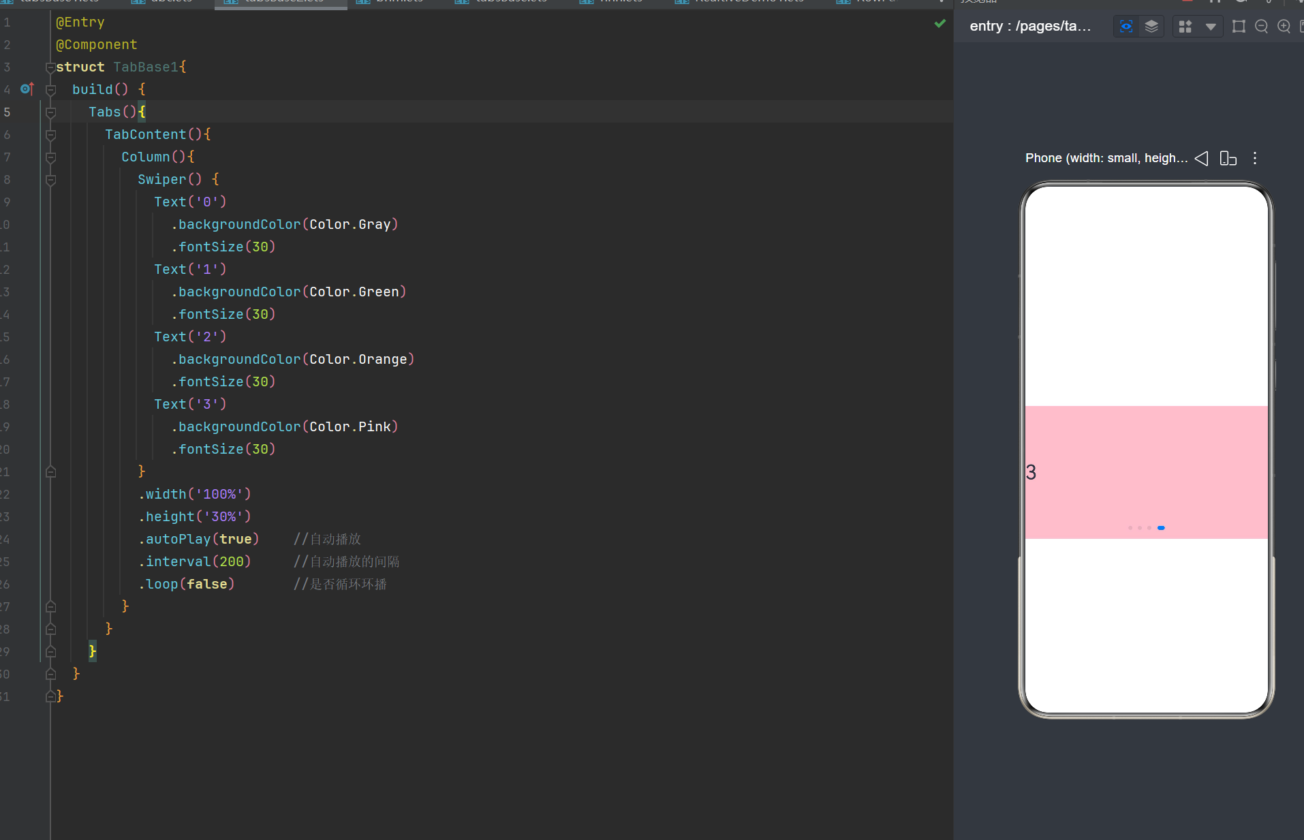Click the green checkmark inspection indicator
Image resolution: width=1304 pixels, height=840 pixels.
pyautogui.click(x=940, y=23)
